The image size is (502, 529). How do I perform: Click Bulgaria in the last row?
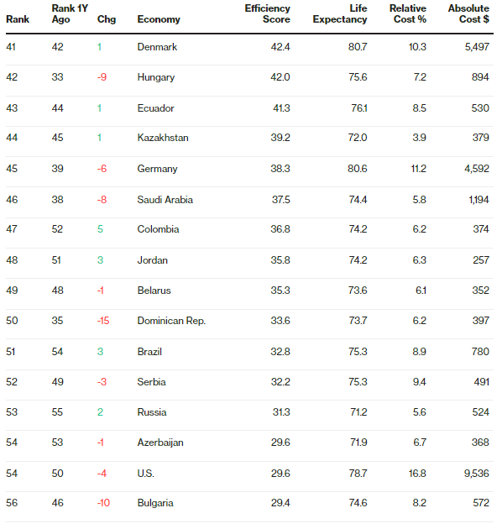coord(155,503)
